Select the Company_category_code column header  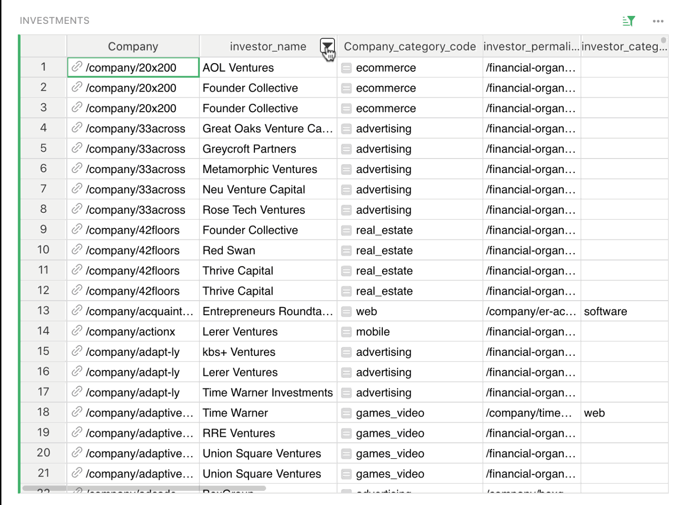point(409,46)
